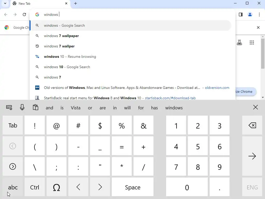Toggle the Ctrl key

pos(35,187)
